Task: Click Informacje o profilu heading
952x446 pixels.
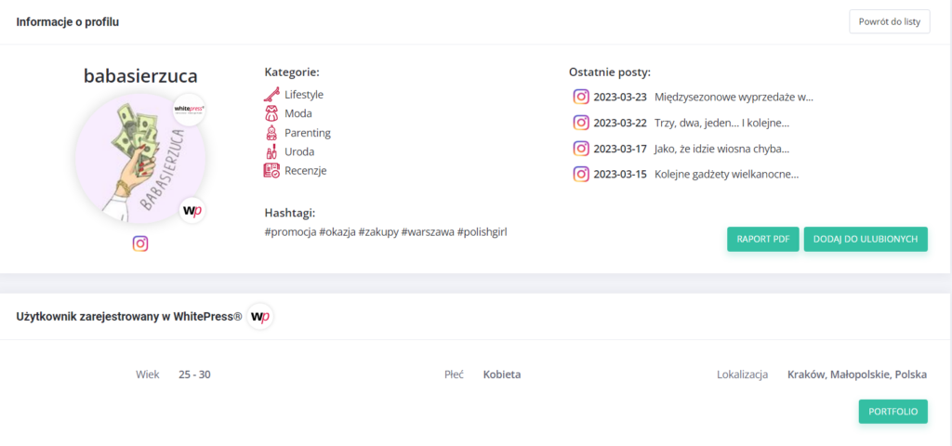Action: point(67,22)
